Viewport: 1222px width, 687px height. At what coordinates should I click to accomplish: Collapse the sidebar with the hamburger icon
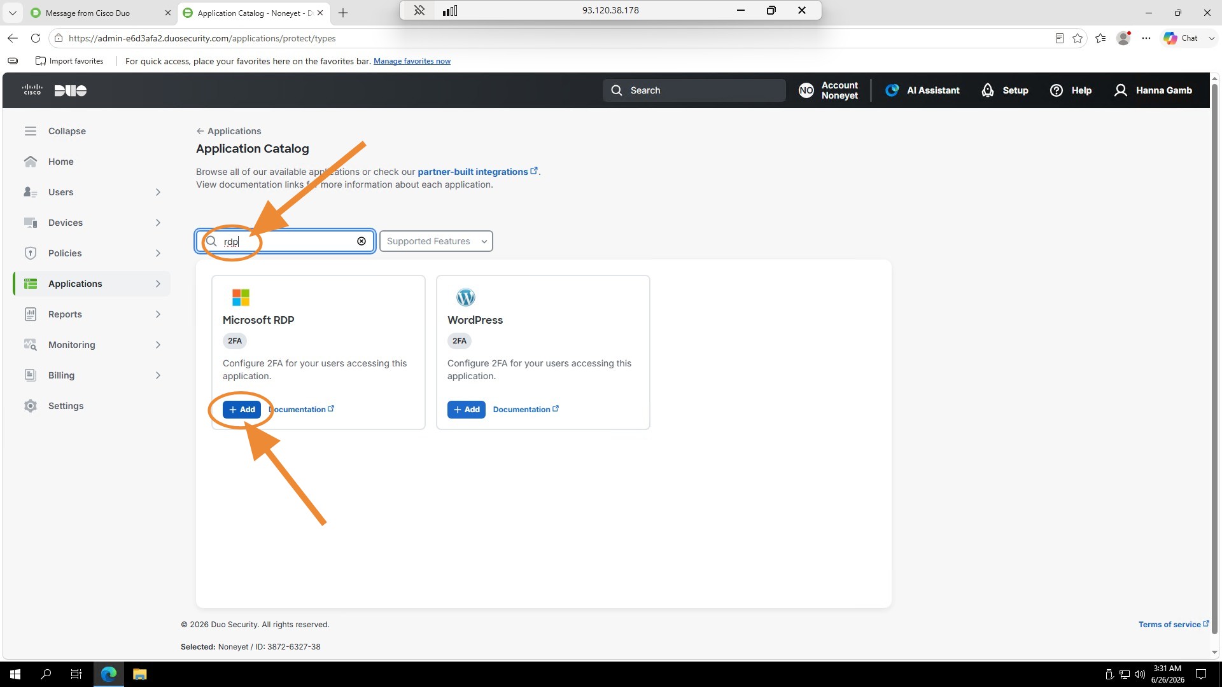(x=31, y=131)
